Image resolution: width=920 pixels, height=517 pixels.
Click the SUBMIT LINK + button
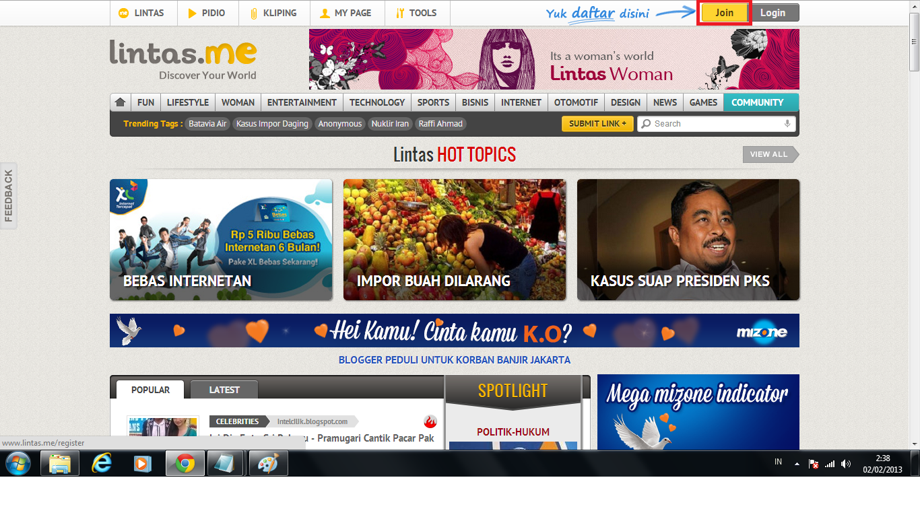tap(597, 124)
